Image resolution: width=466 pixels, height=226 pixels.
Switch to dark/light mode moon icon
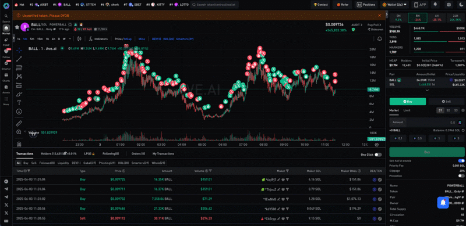point(461,5)
